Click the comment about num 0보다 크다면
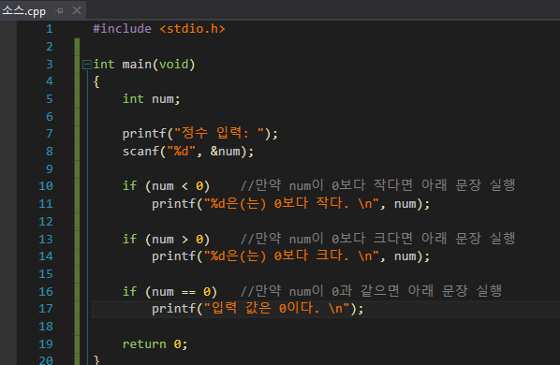This screenshot has height=365, width=560. click(377, 239)
